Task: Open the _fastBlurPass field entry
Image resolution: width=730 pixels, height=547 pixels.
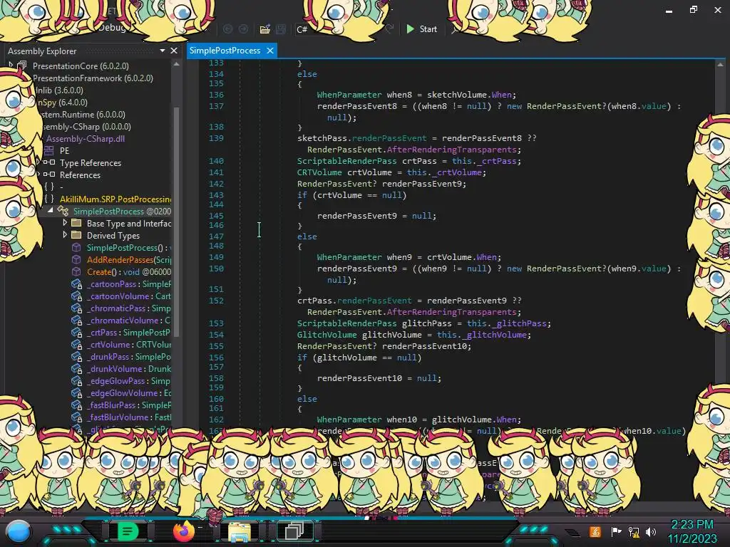Action: pyautogui.click(x=128, y=405)
